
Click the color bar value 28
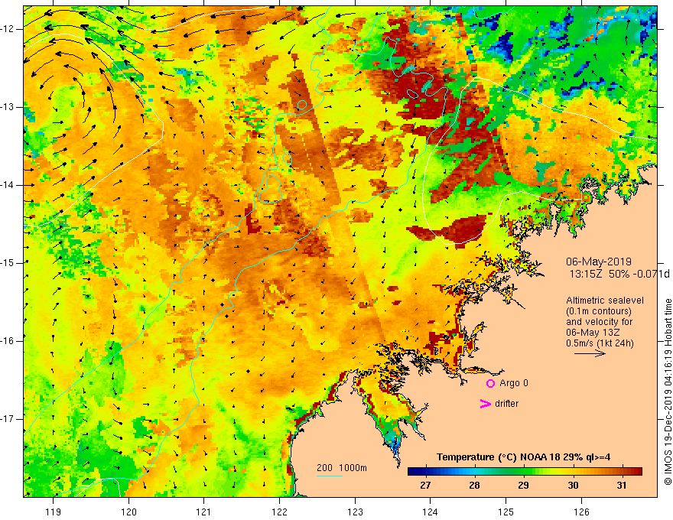point(474,486)
